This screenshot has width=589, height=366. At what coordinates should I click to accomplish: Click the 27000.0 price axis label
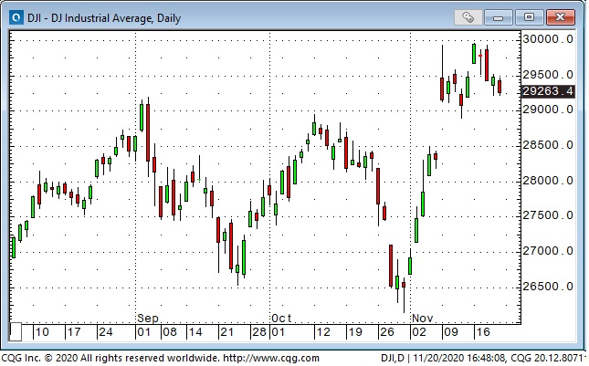pyautogui.click(x=548, y=251)
